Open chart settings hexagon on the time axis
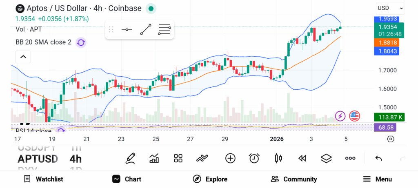Screen dimensions: 418x188 coord(391,139)
